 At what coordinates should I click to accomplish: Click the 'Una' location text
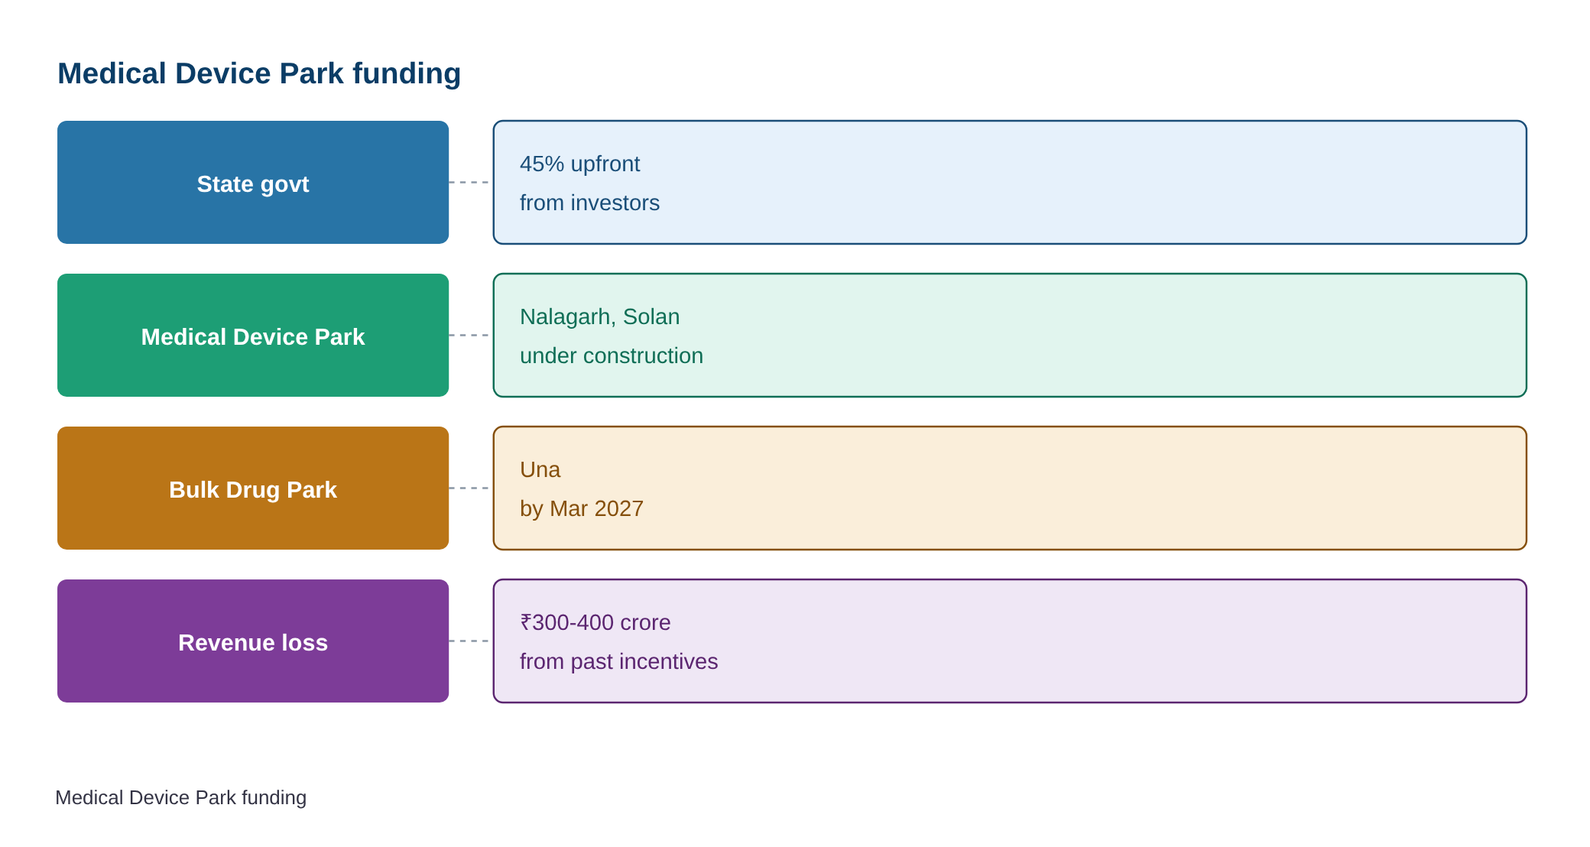click(x=540, y=469)
